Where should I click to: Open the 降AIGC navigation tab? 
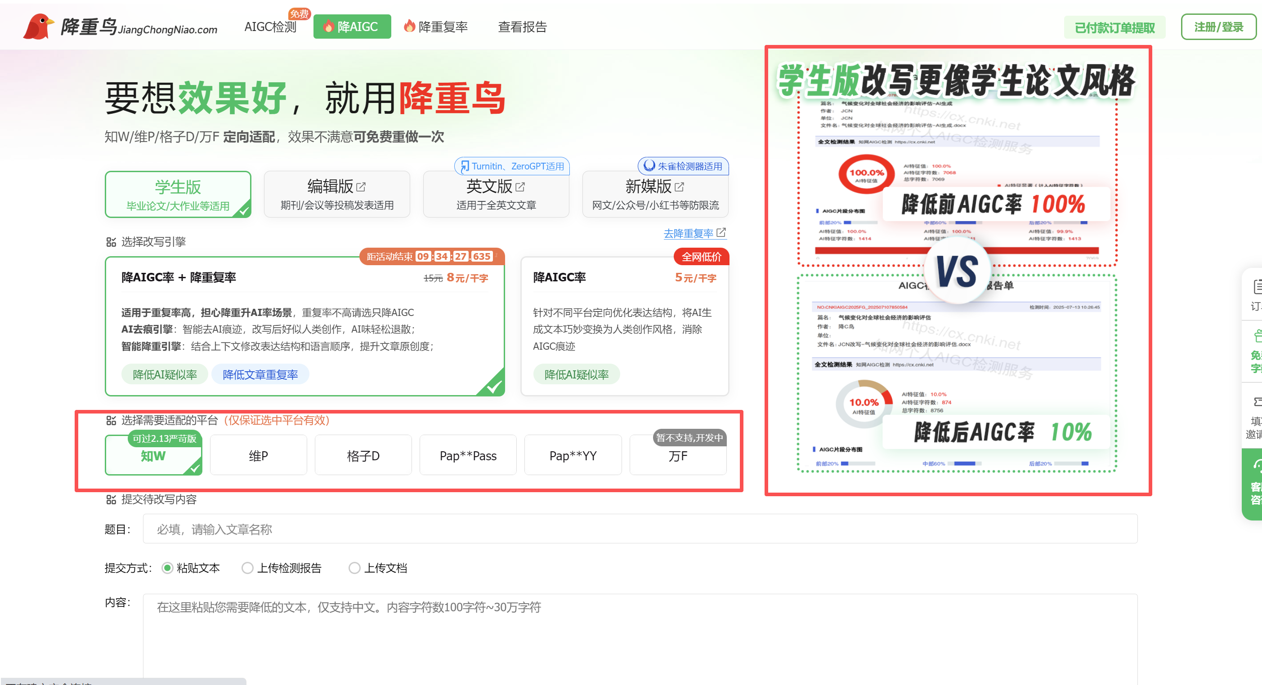tap(352, 27)
